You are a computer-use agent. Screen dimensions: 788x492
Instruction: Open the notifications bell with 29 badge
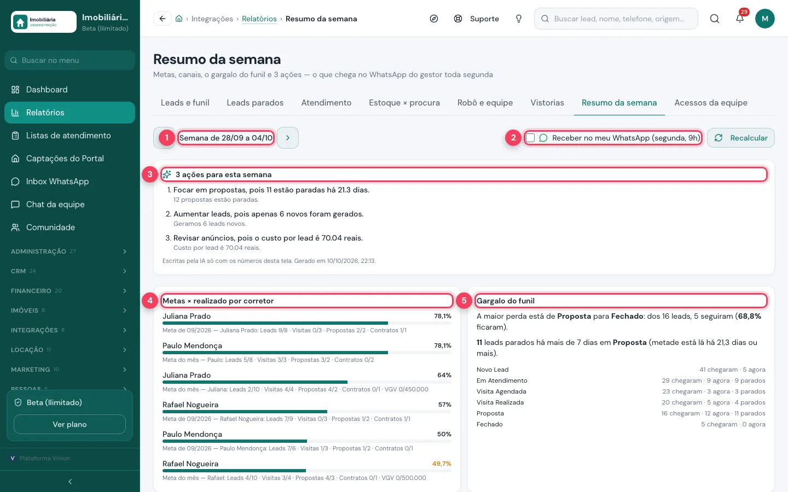point(740,19)
